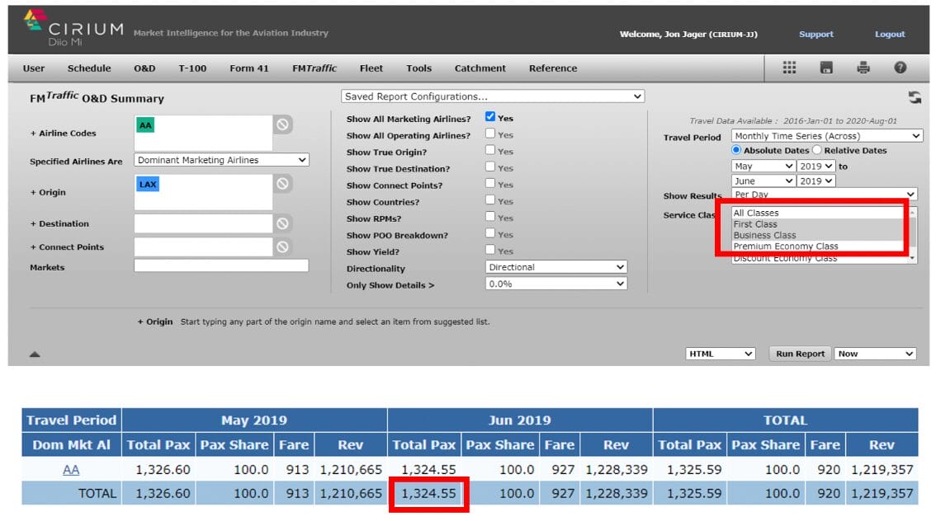Open the Catchment menu

[480, 68]
